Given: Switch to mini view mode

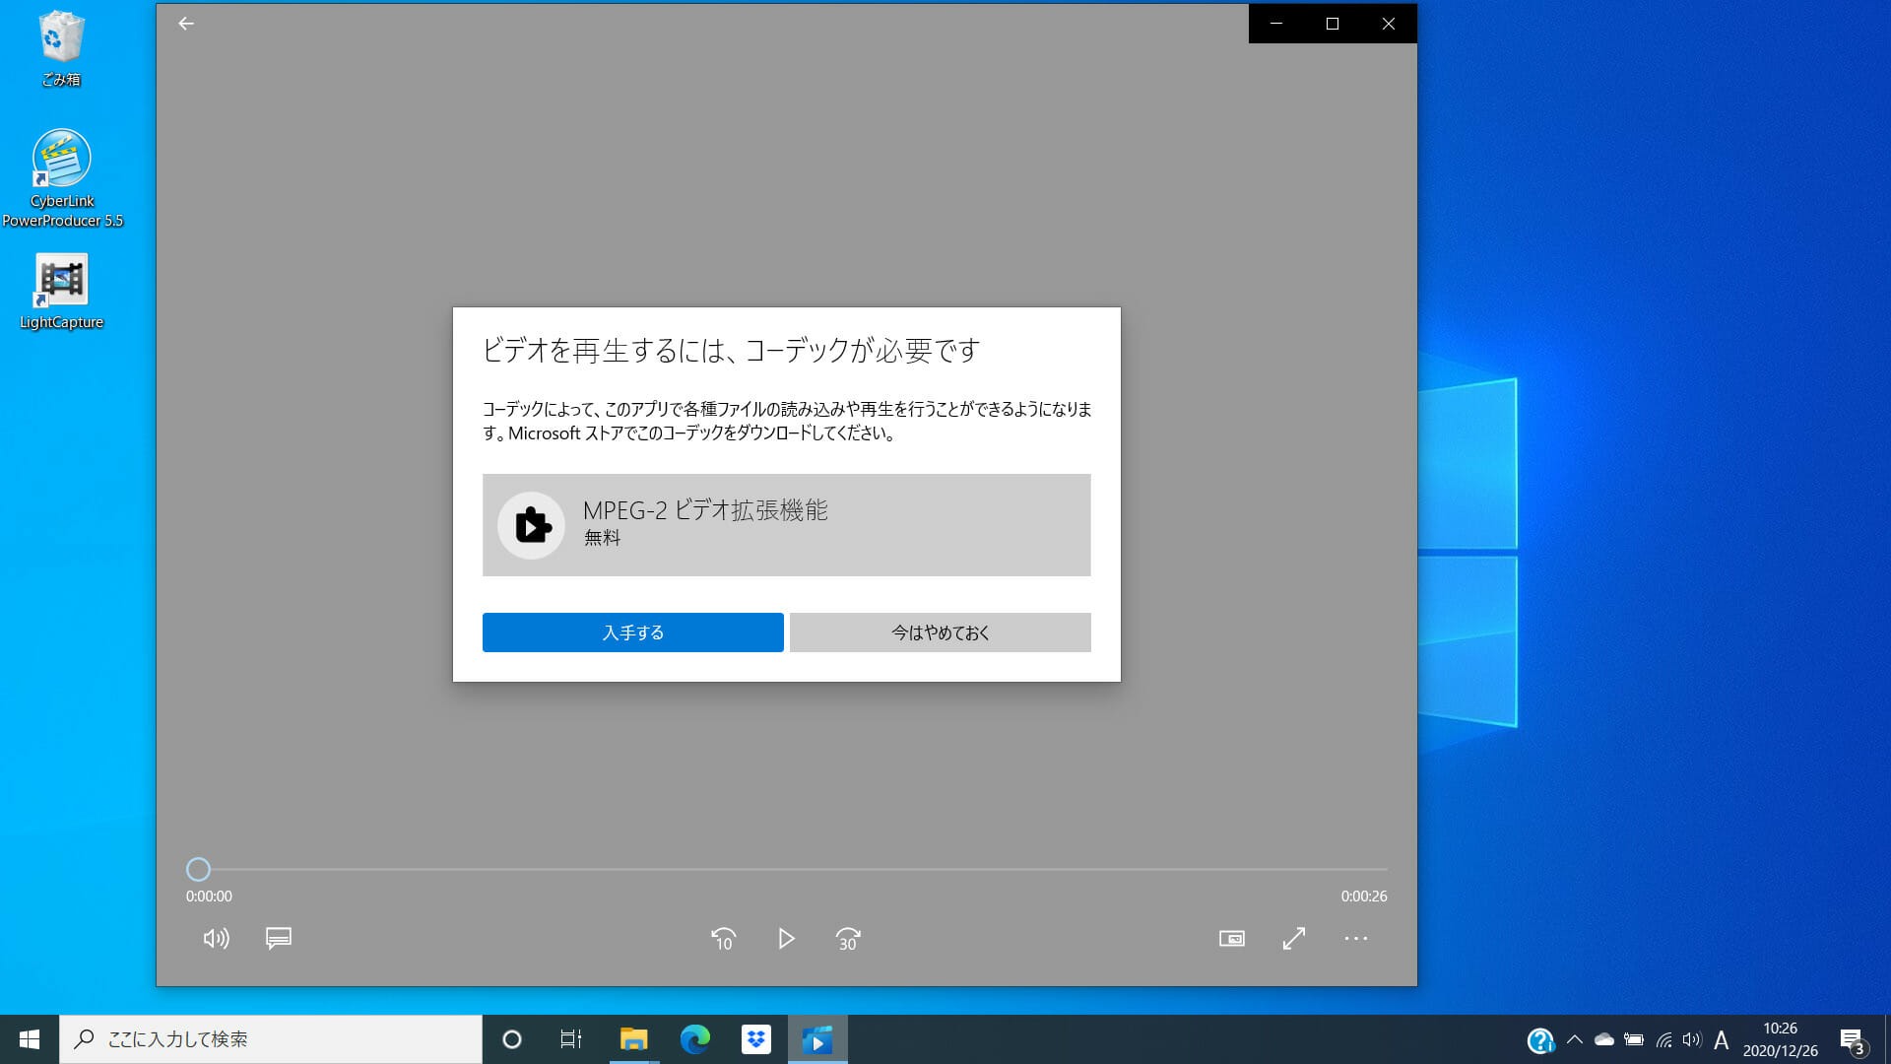Looking at the screenshot, I should pyautogui.click(x=1232, y=939).
